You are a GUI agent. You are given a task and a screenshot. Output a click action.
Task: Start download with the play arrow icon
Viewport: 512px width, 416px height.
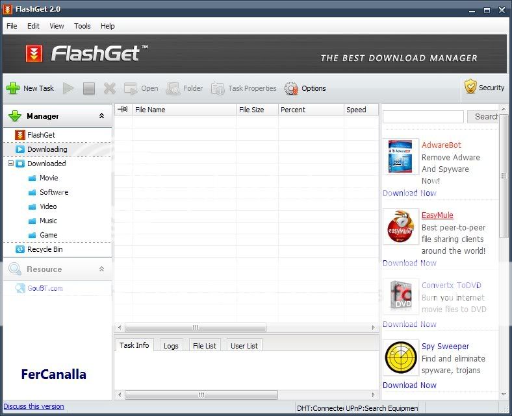coord(68,88)
